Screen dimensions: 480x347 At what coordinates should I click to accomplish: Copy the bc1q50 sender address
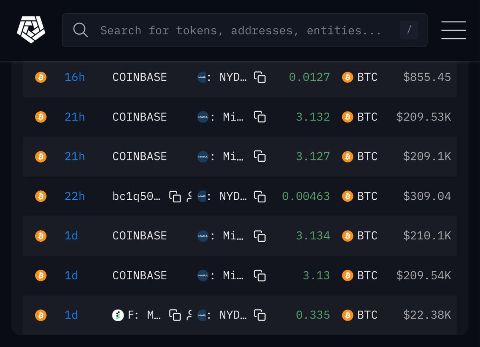pos(175,196)
